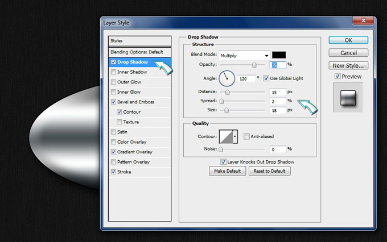The image size is (387, 242).
Task: Click the Reset to Default button
Action: click(270, 171)
